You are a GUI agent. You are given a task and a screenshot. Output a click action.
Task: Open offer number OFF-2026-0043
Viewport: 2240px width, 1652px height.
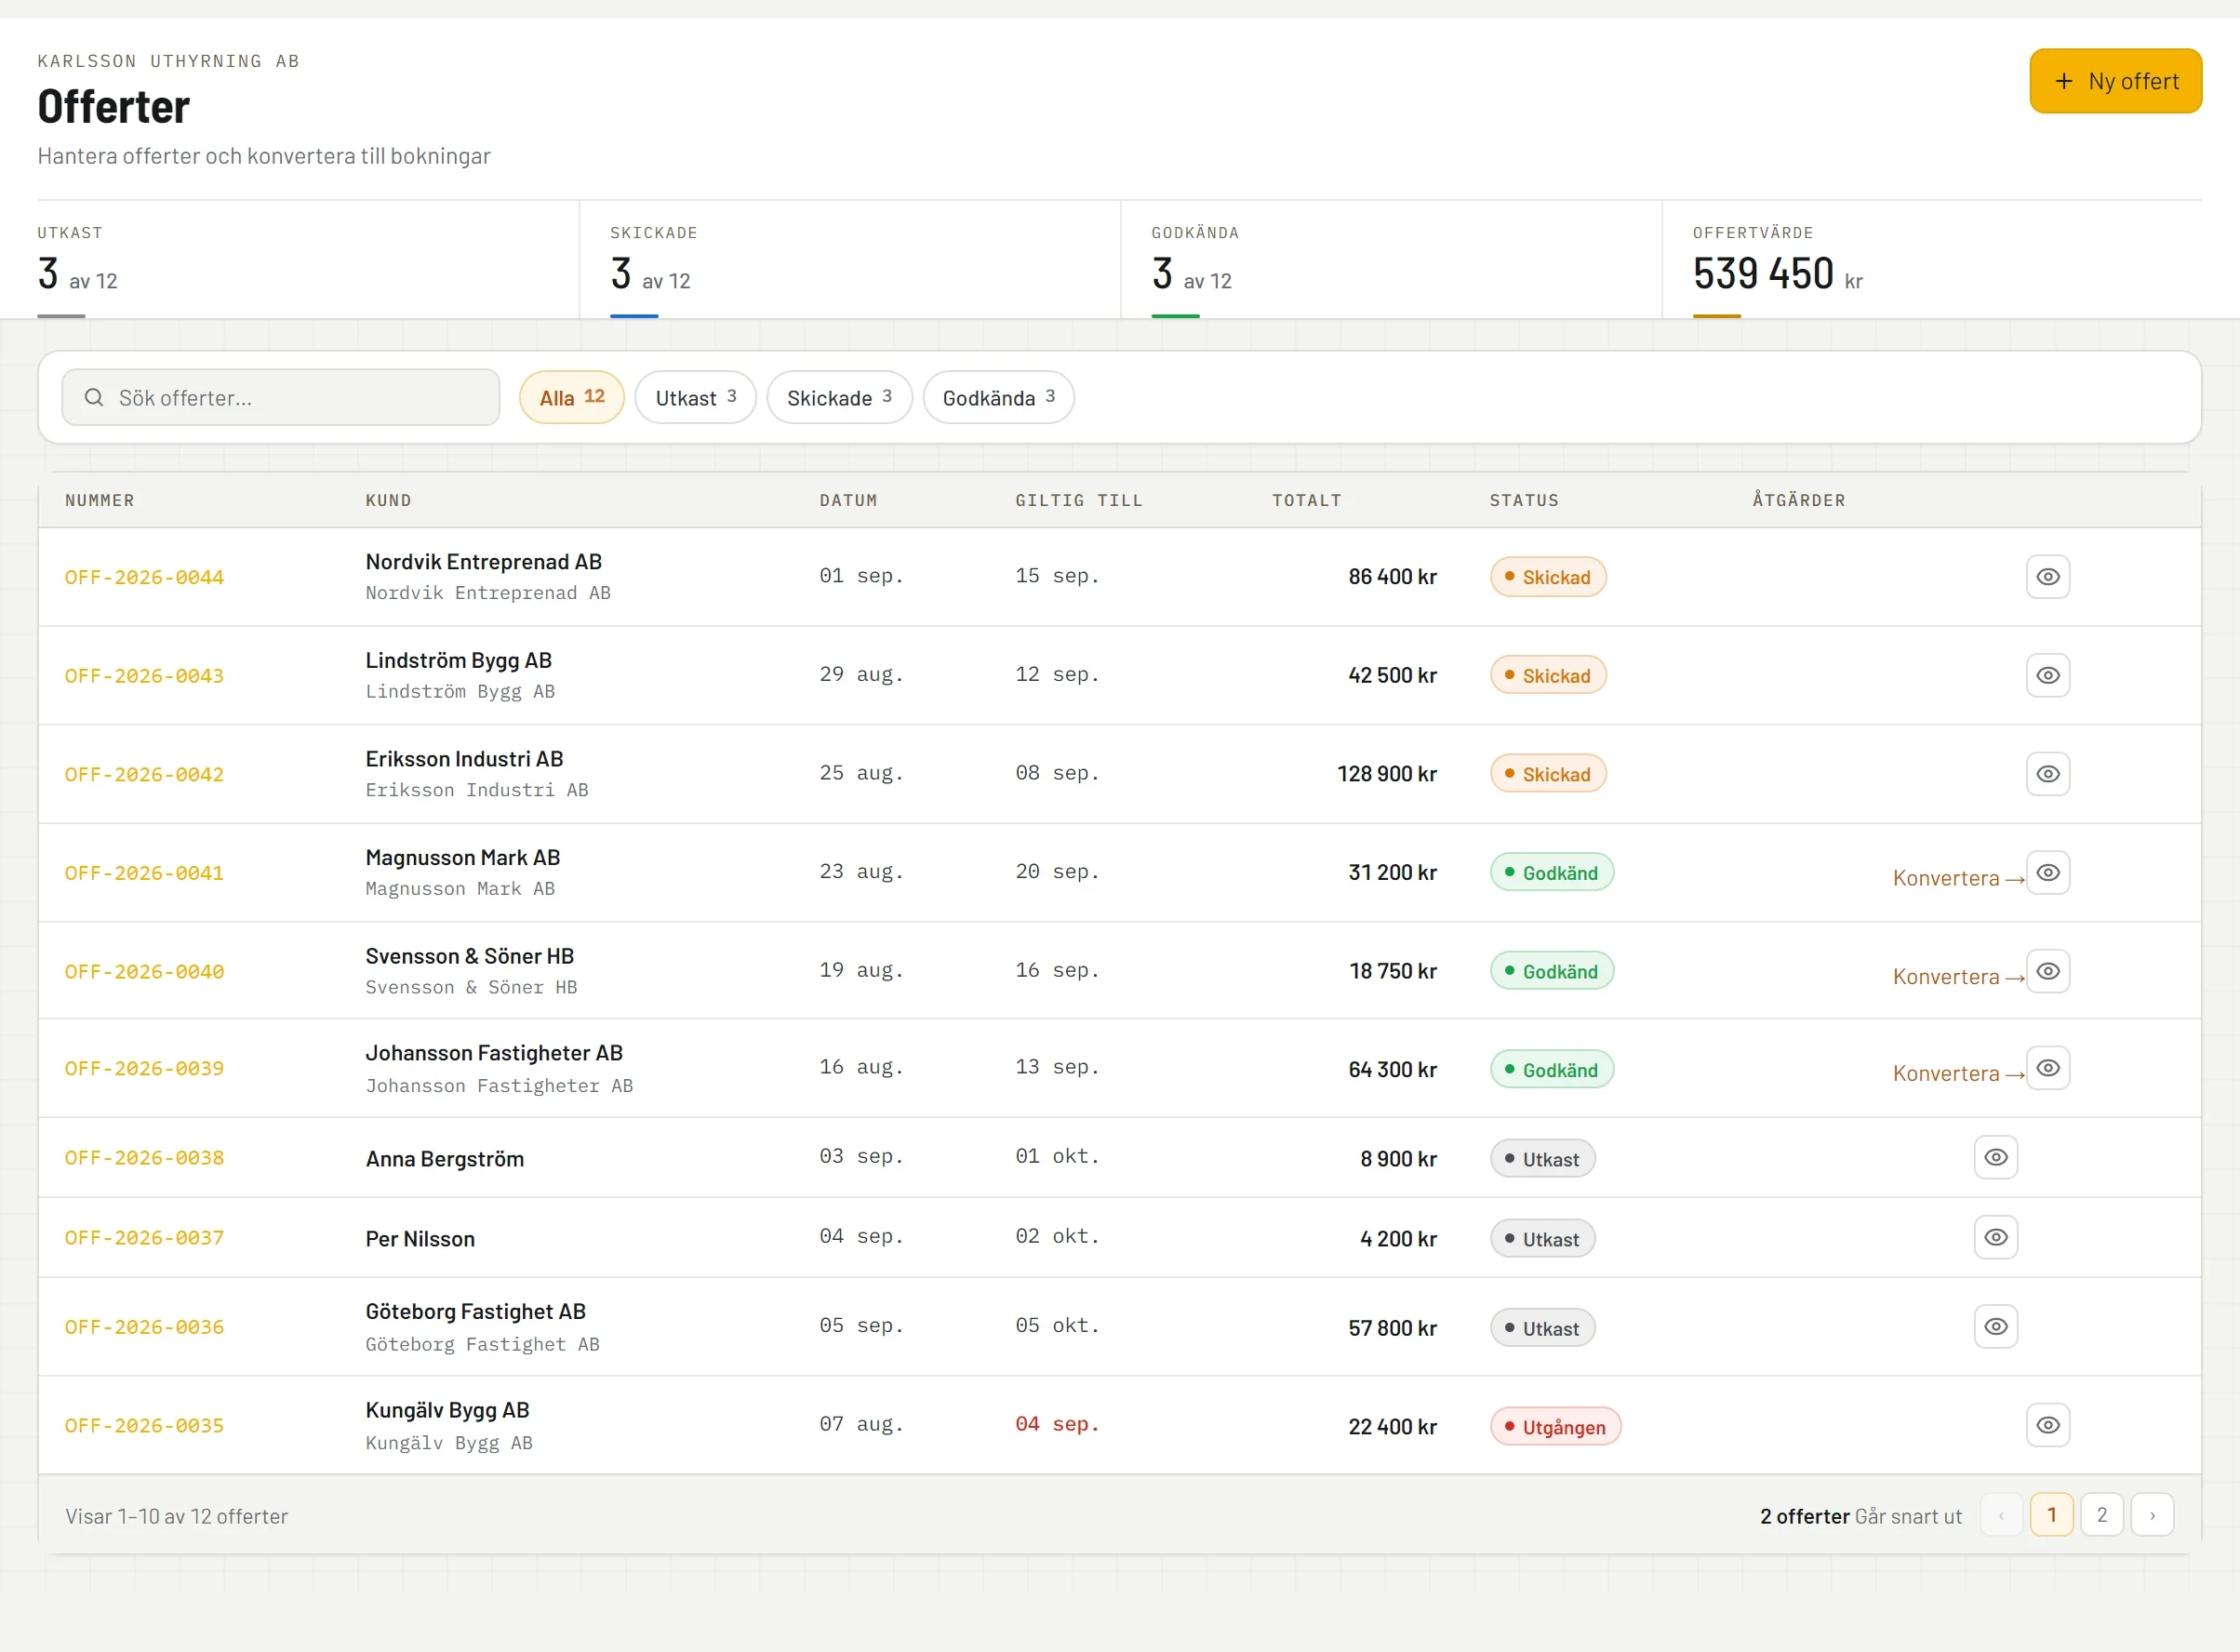tap(144, 676)
